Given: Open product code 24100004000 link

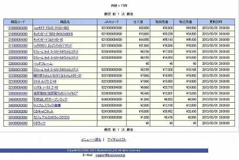Looking at the screenshot, I should point(18,123).
